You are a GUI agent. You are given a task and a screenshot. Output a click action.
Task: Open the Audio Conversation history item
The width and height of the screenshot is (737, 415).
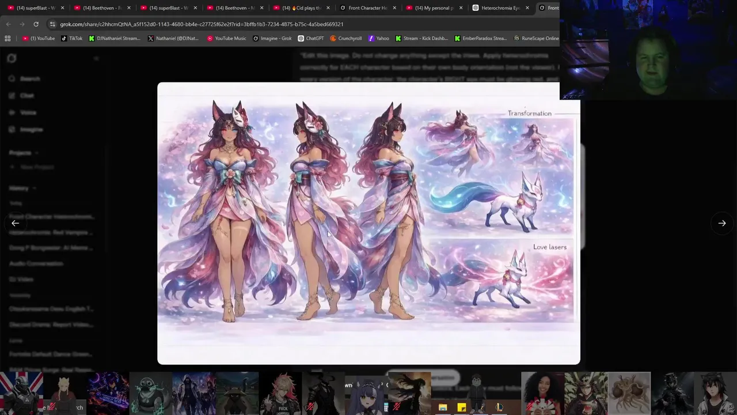(36, 263)
